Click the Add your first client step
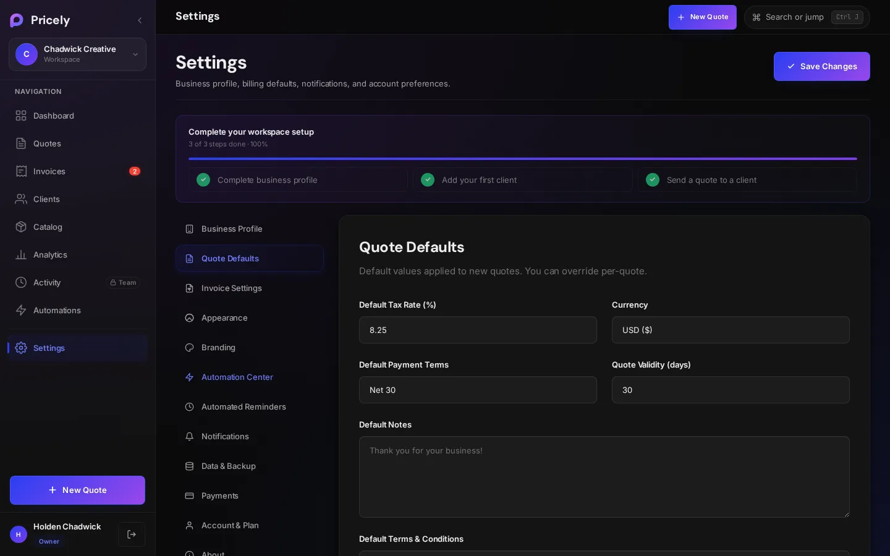The image size is (890, 556). tap(523, 180)
